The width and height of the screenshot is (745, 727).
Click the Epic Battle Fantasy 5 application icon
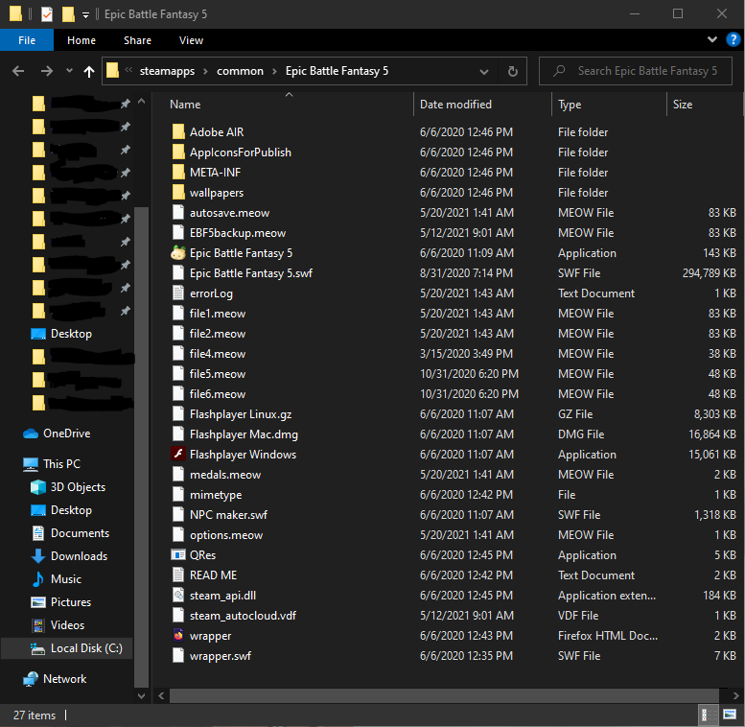point(177,253)
